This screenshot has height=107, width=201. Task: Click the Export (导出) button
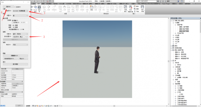[23, 59]
